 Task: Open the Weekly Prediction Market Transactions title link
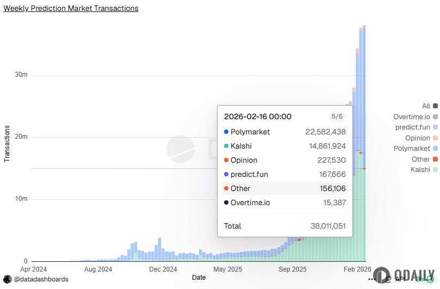pyautogui.click(x=71, y=8)
